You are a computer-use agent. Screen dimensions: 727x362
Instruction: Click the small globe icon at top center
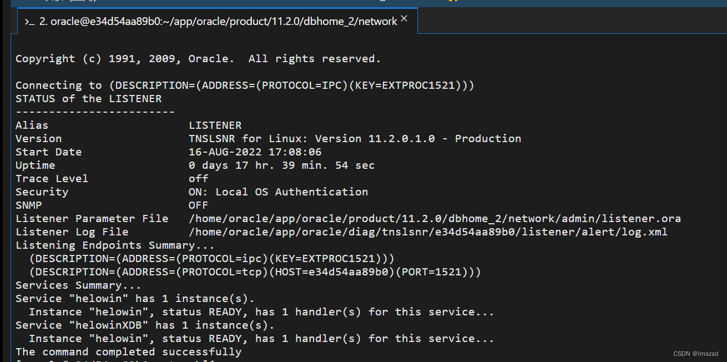point(382,1)
